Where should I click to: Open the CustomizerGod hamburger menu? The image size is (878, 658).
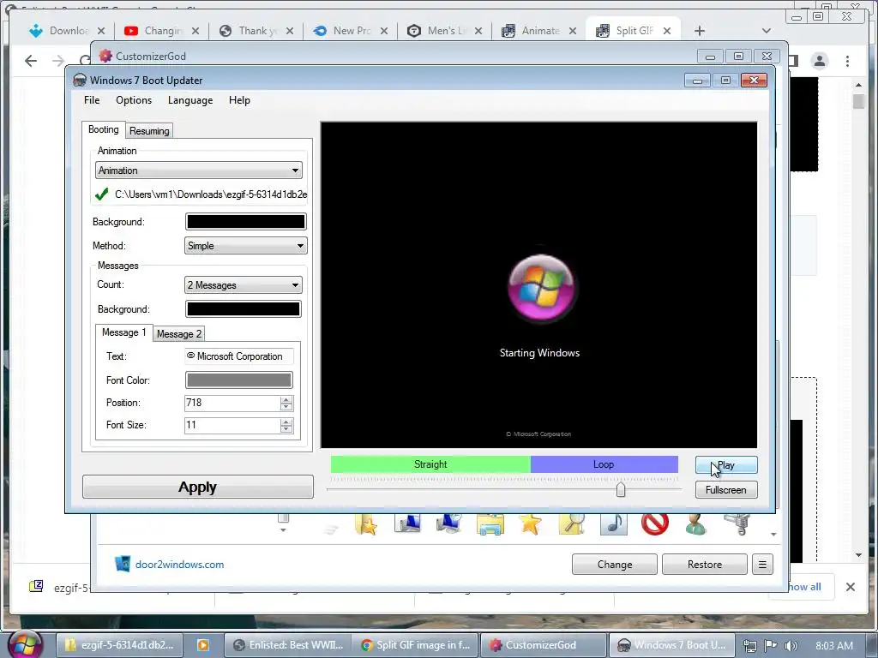pos(762,564)
